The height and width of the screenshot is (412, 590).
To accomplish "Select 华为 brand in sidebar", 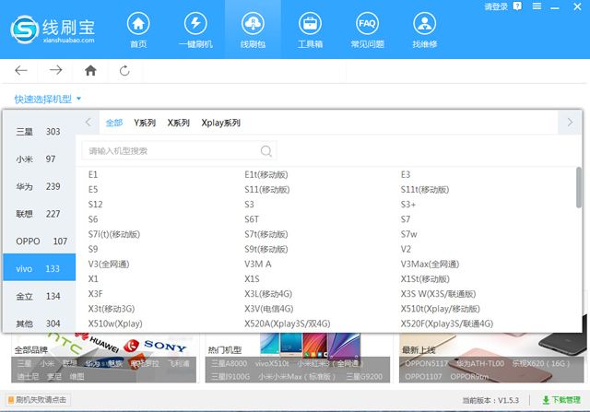I will [x=39, y=186].
